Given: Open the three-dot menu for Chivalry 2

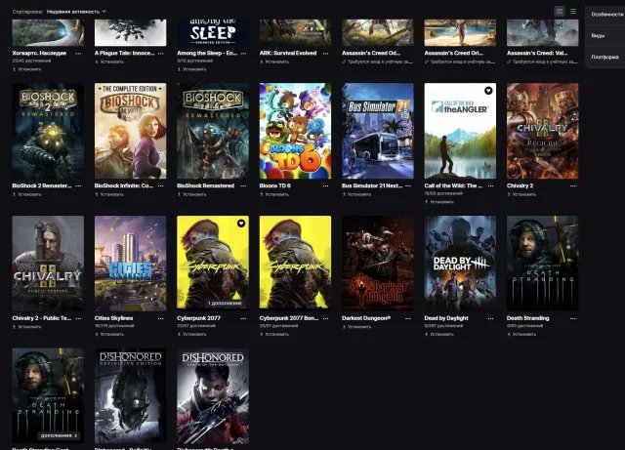Looking at the screenshot, I should pos(573,186).
